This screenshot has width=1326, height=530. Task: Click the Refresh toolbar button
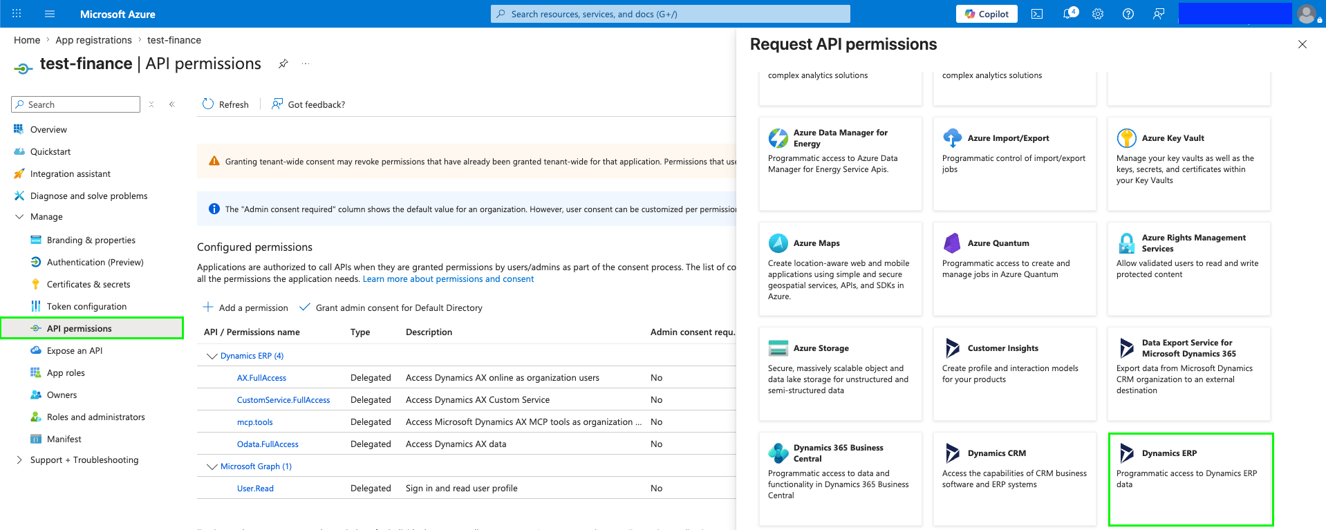pos(225,104)
